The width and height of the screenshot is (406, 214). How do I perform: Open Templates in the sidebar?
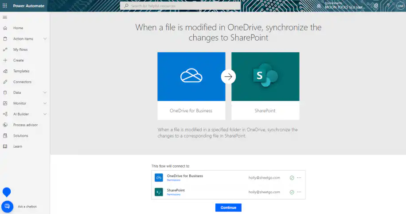[x=21, y=71]
